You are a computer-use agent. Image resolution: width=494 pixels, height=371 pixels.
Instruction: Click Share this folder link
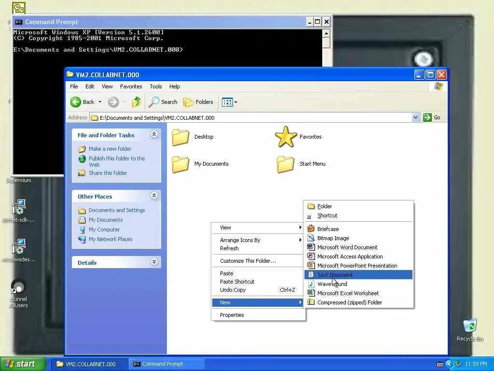point(108,173)
